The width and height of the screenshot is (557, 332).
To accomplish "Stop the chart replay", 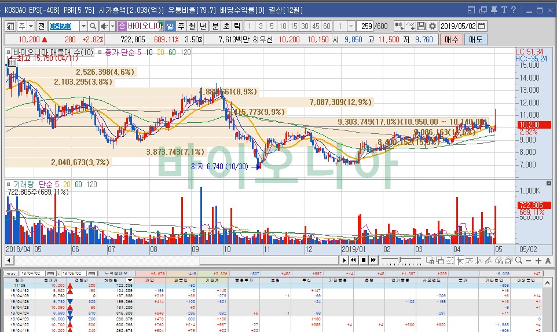I will point(364,260).
